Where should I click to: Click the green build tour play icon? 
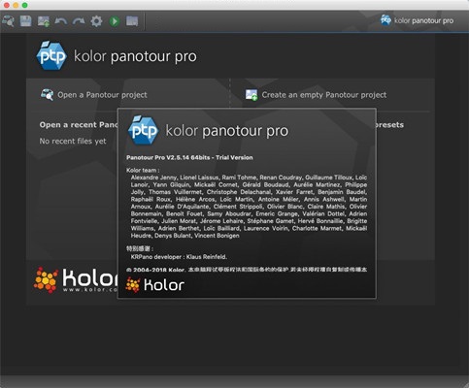click(x=115, y=21)
